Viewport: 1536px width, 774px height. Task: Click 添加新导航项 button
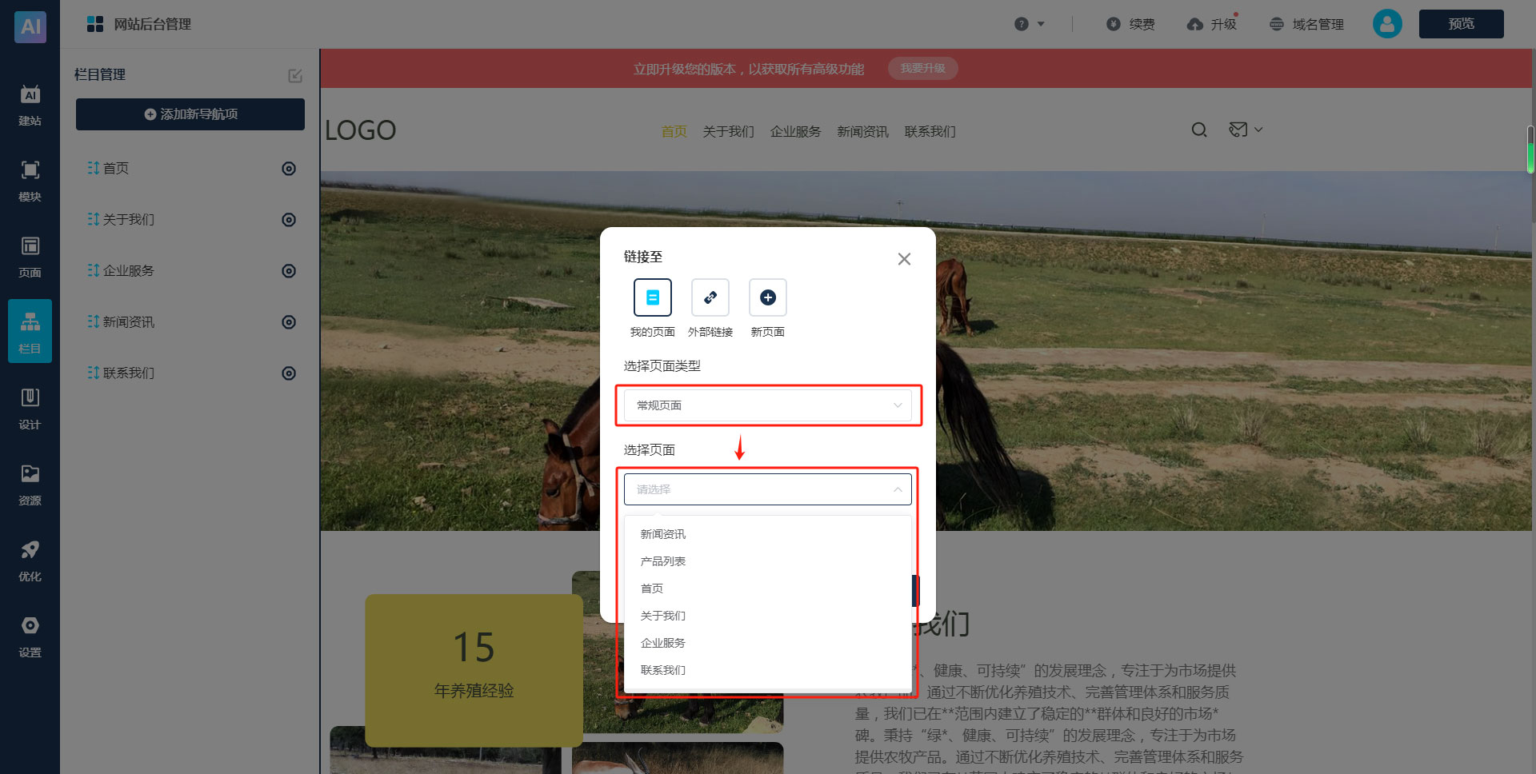pyautogui.click(x=190, y=114)
